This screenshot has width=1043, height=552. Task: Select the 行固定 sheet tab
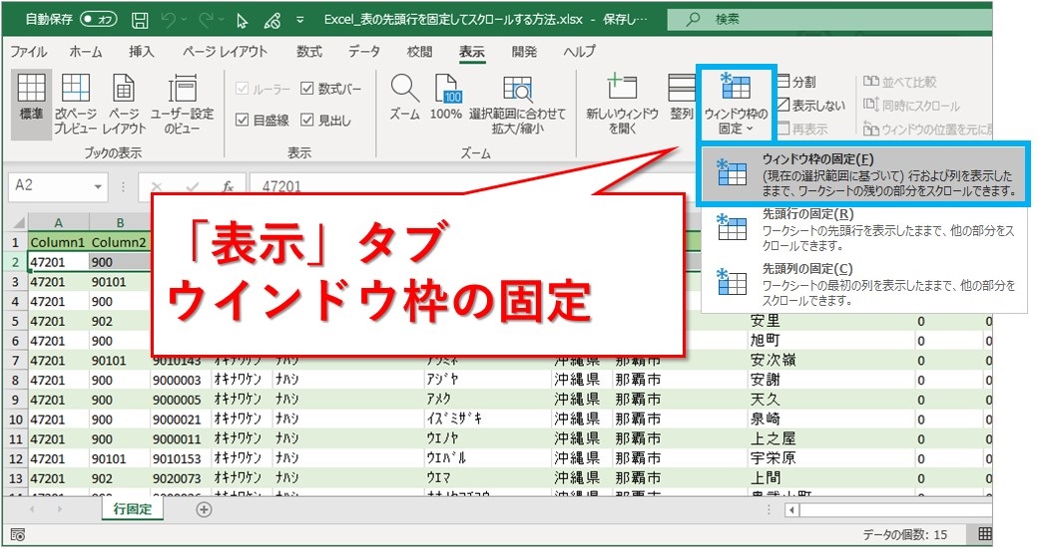133,509
